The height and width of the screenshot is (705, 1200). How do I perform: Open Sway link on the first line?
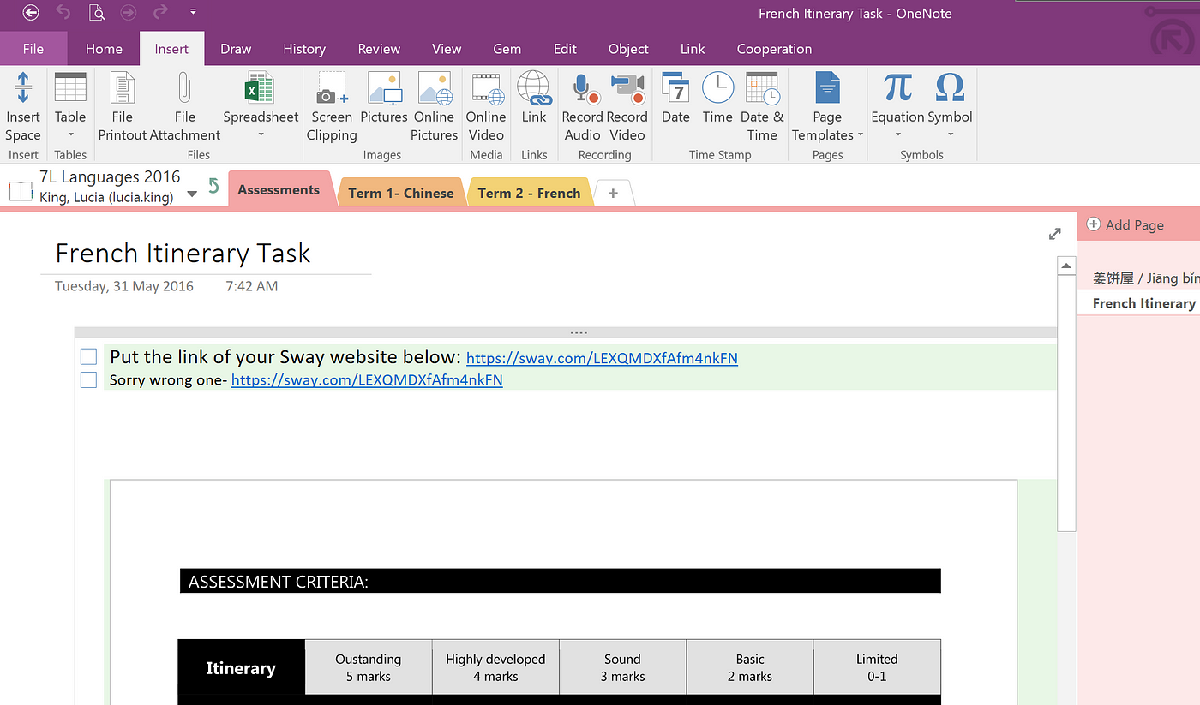click(602, 358)
